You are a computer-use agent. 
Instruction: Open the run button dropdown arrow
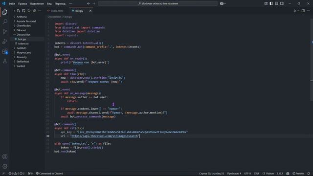click(298, 11)
